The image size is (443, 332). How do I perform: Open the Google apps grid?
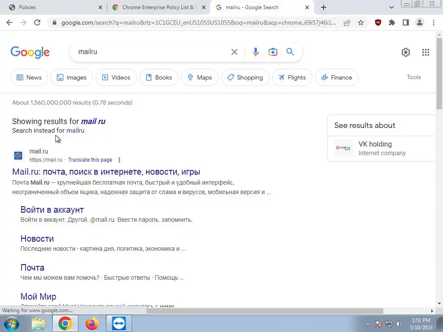click(426, 52)
